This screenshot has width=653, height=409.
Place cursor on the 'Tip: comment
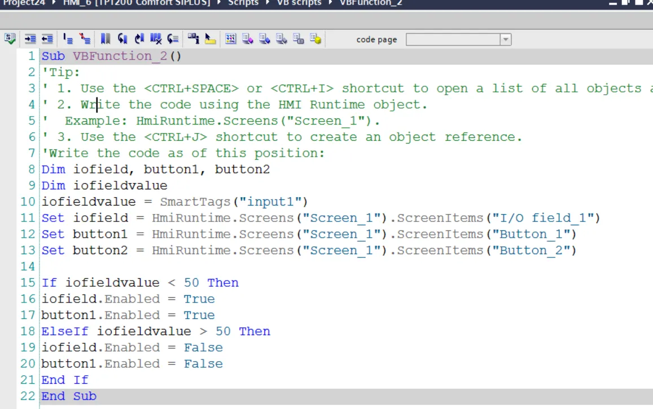[x=61, y=72]
